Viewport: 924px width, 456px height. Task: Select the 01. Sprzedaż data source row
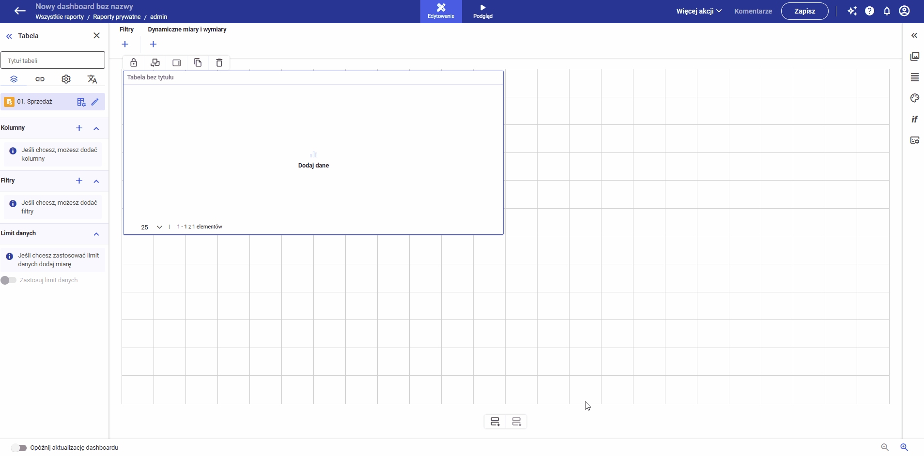(53, 102)
